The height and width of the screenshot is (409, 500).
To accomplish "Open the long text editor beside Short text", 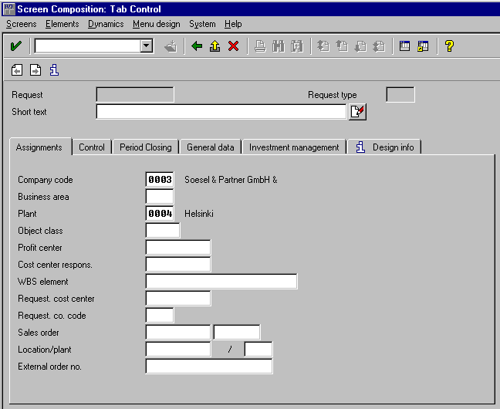I will click(x=357, y=112).
